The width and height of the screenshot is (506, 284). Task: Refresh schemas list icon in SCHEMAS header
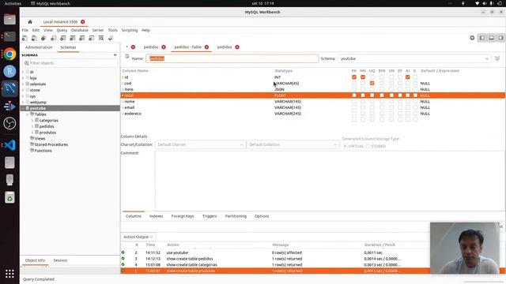pyautogui.click(x=115, y=55)
